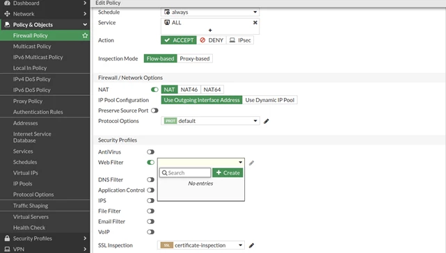Click the Web Filter Search field

pyautogui.click(x=185, y=172)
